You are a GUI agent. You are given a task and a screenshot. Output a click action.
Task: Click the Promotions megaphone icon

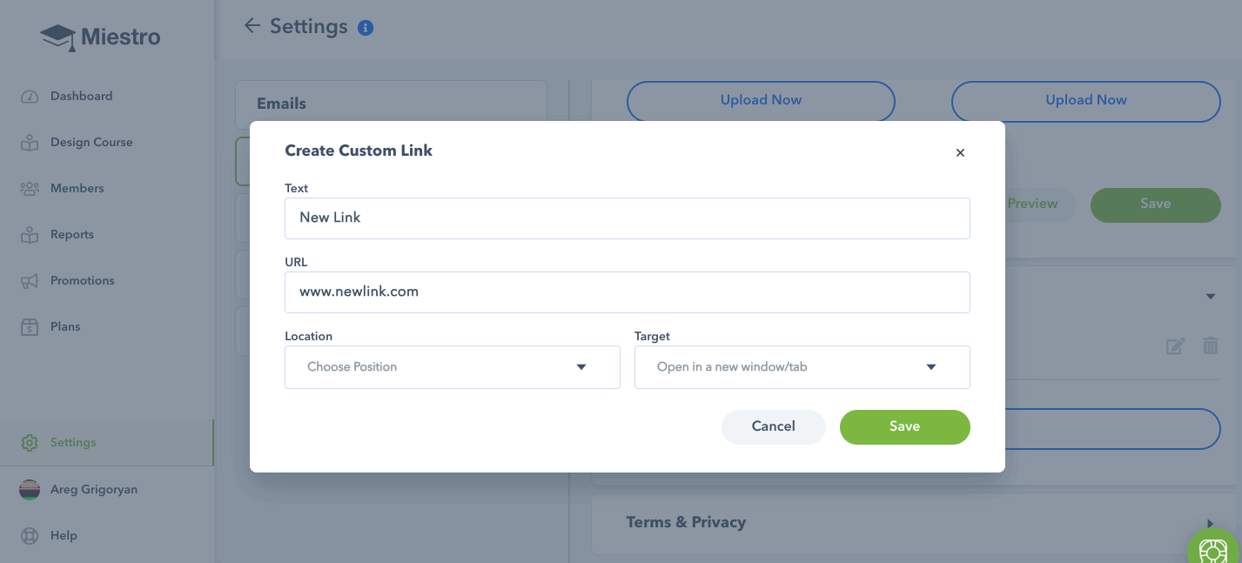tap(30, 281)
